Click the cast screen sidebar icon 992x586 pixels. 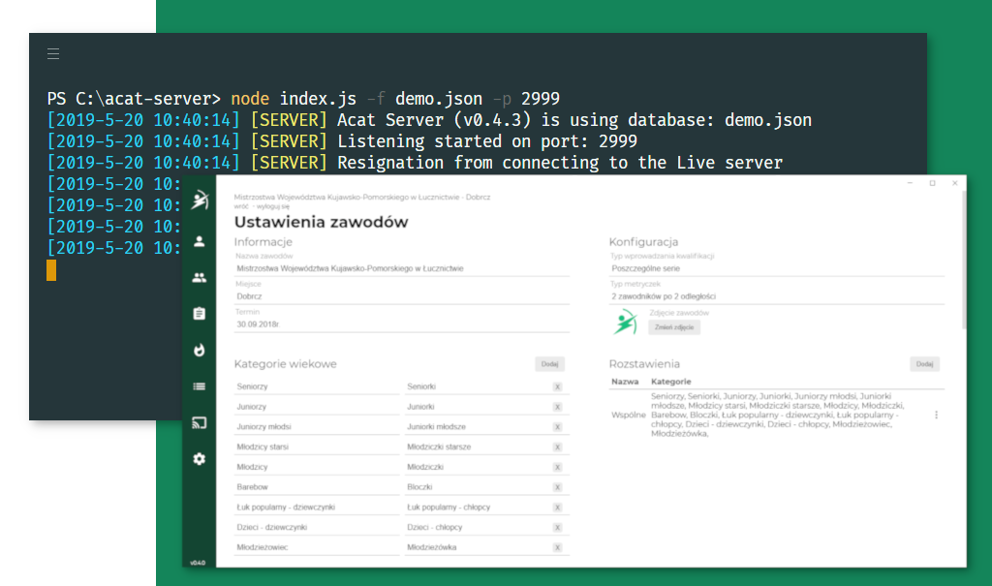coord(200,422)
